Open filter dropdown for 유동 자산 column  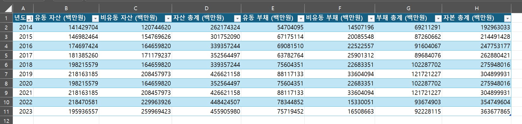[95, 18]
